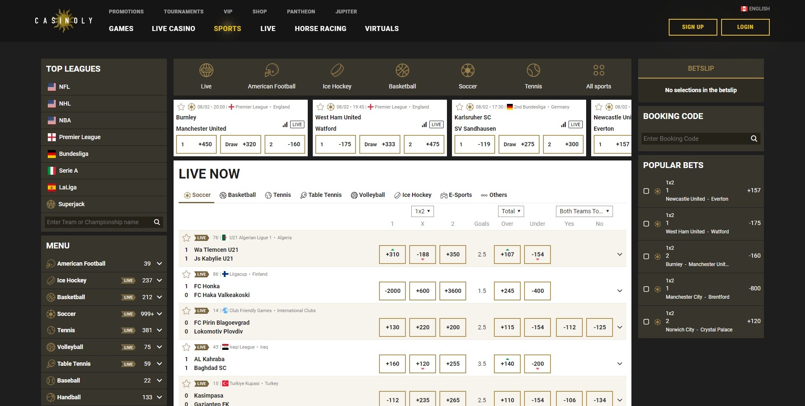Check the Newcastle United - Everton popular bet
The image size is (805, 406).
pyautogui.click(x=646, y=191)
